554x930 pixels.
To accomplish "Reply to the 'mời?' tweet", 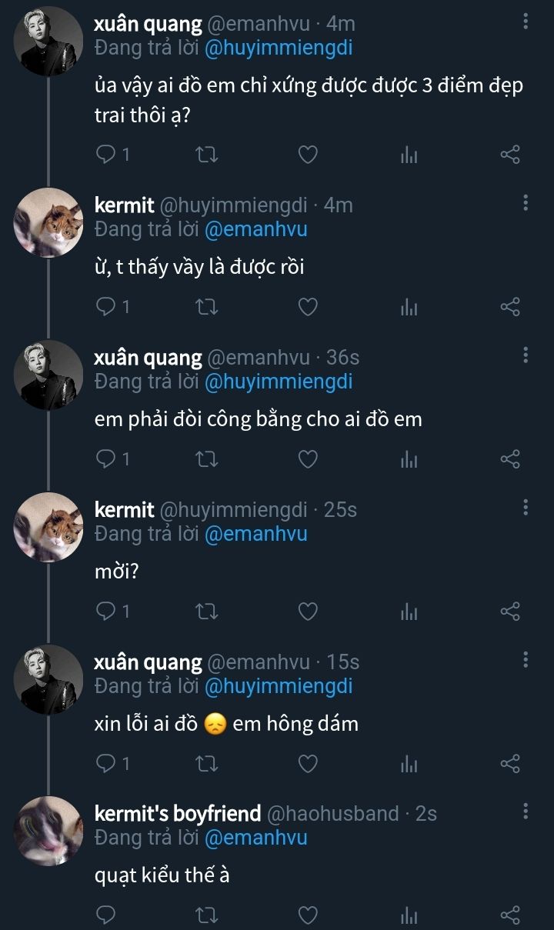I will click(105, 612).
